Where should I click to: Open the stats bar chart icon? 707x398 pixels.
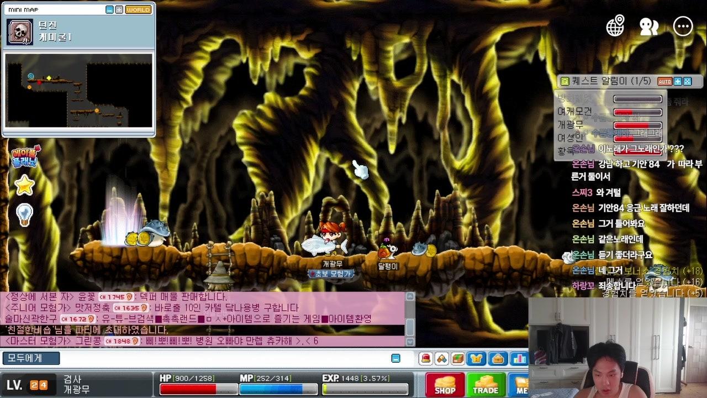(519, 359)
